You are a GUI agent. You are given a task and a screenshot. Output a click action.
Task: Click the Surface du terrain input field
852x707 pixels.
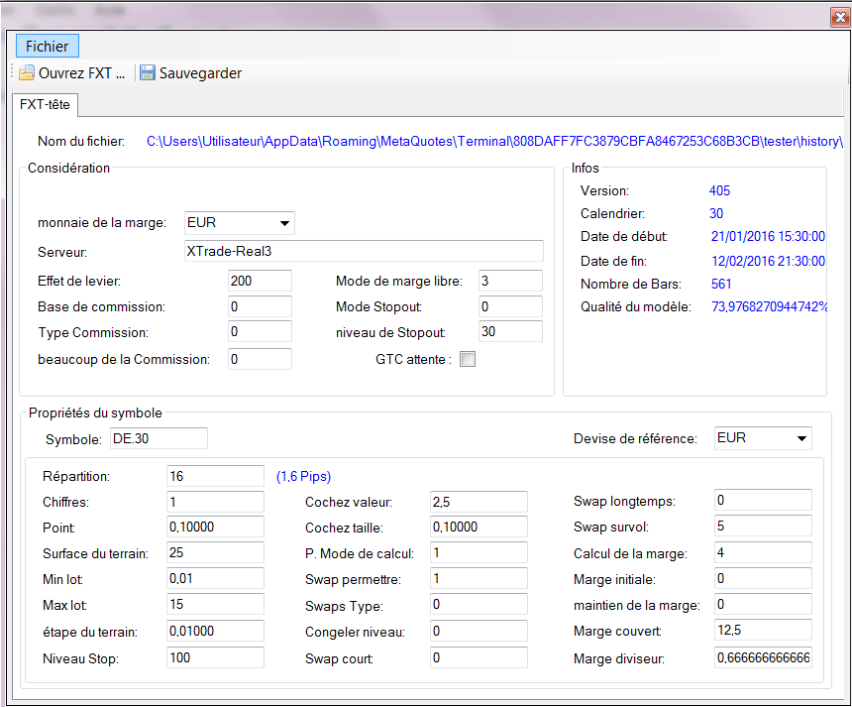coord(215,552)
